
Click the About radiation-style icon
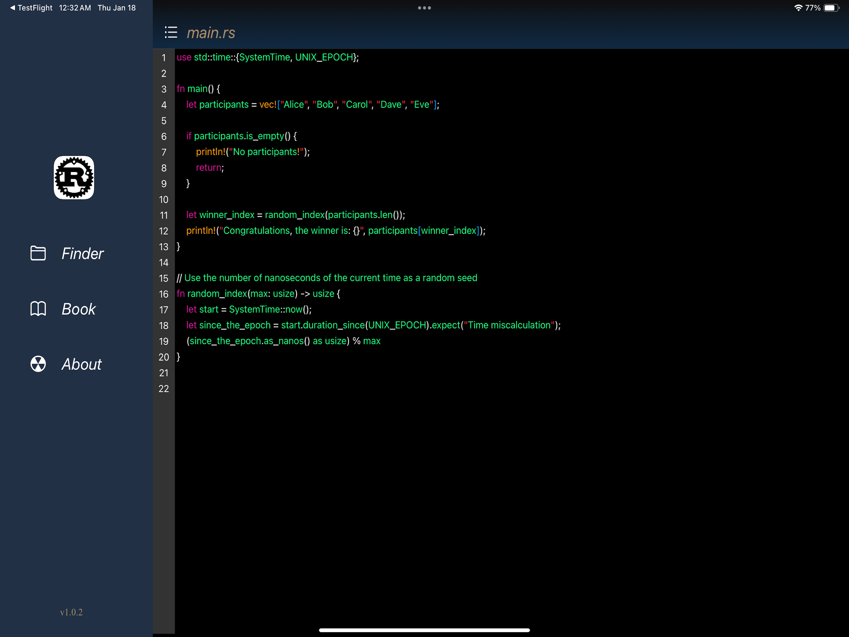click(38, 364)
